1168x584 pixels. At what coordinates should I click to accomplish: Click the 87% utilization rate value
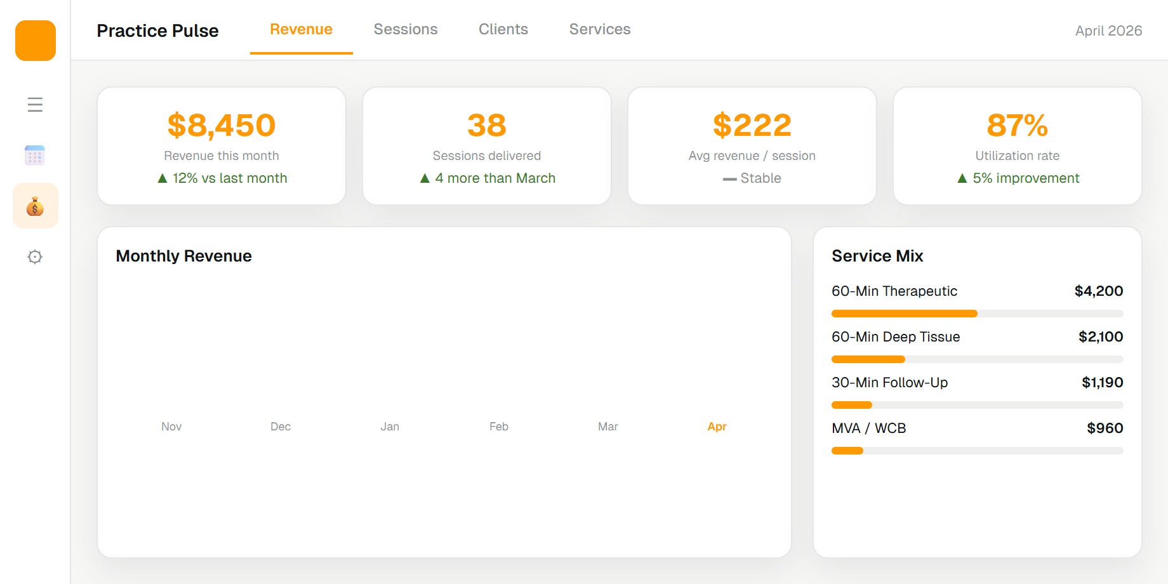[x=1018, y=125]
